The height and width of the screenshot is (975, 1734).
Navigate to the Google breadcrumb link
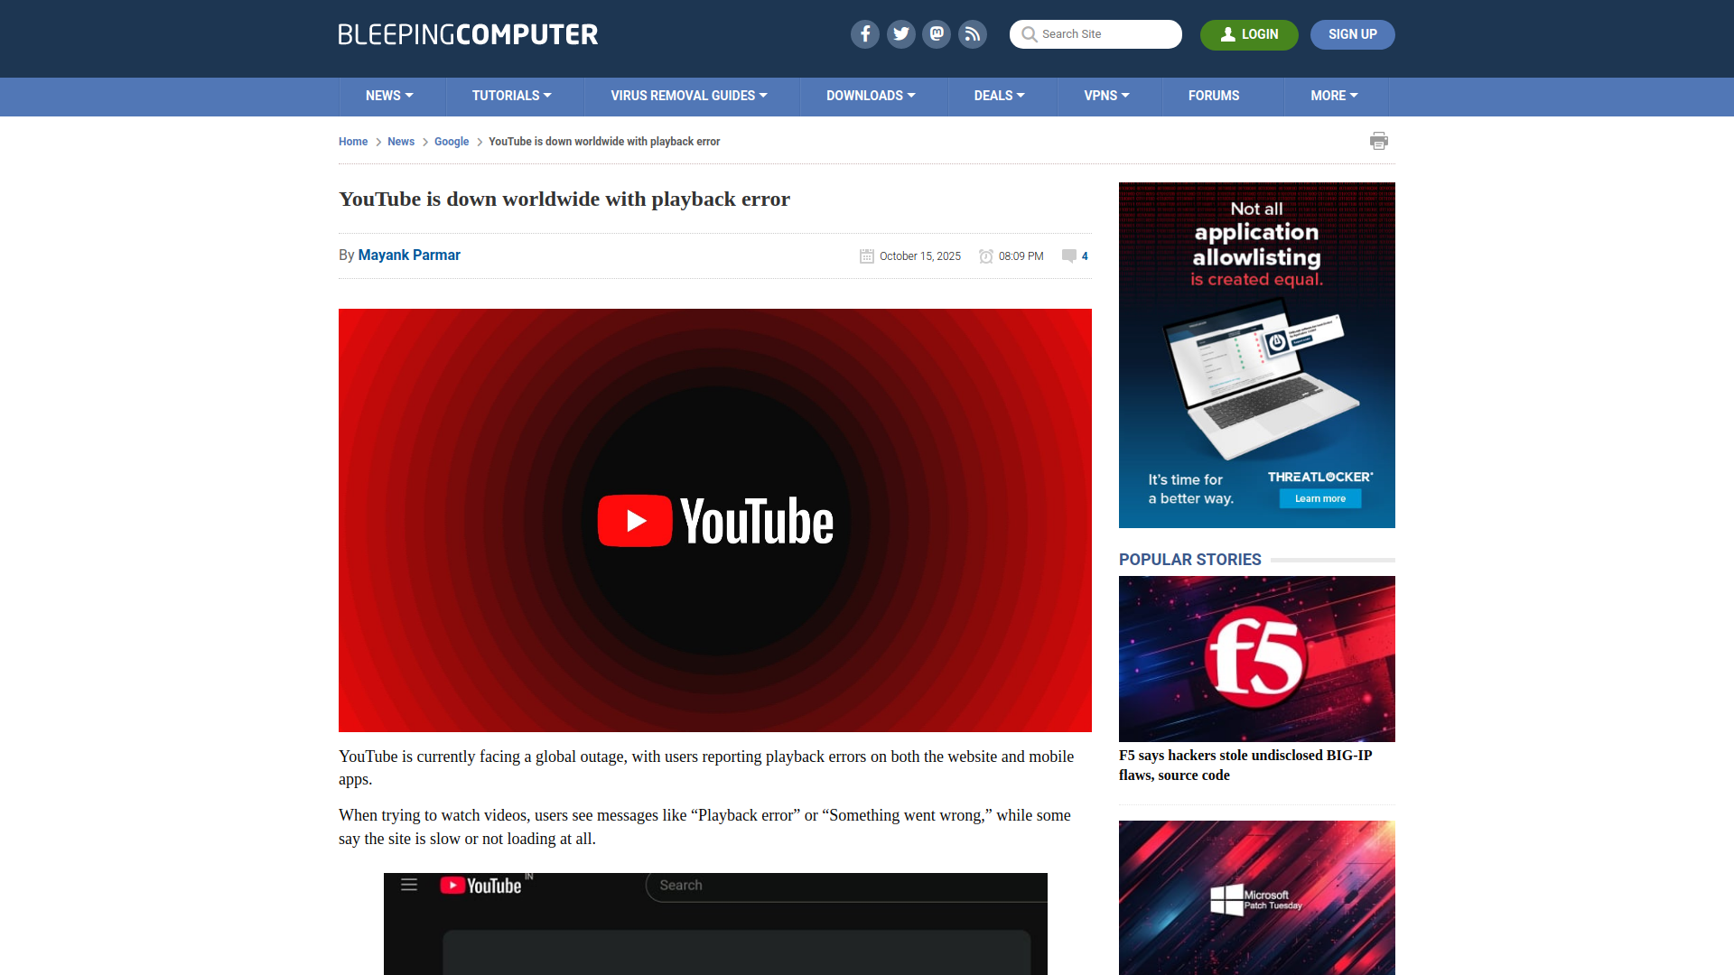pyautogui.click(x=452, y=142)
